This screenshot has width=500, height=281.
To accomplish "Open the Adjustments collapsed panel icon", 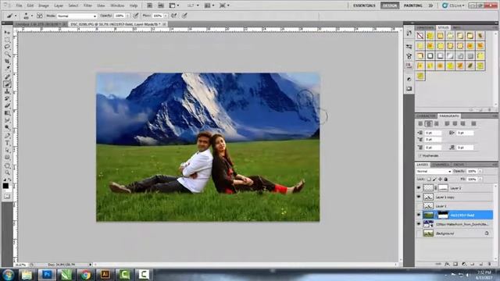I will click(x=409, y=79).
